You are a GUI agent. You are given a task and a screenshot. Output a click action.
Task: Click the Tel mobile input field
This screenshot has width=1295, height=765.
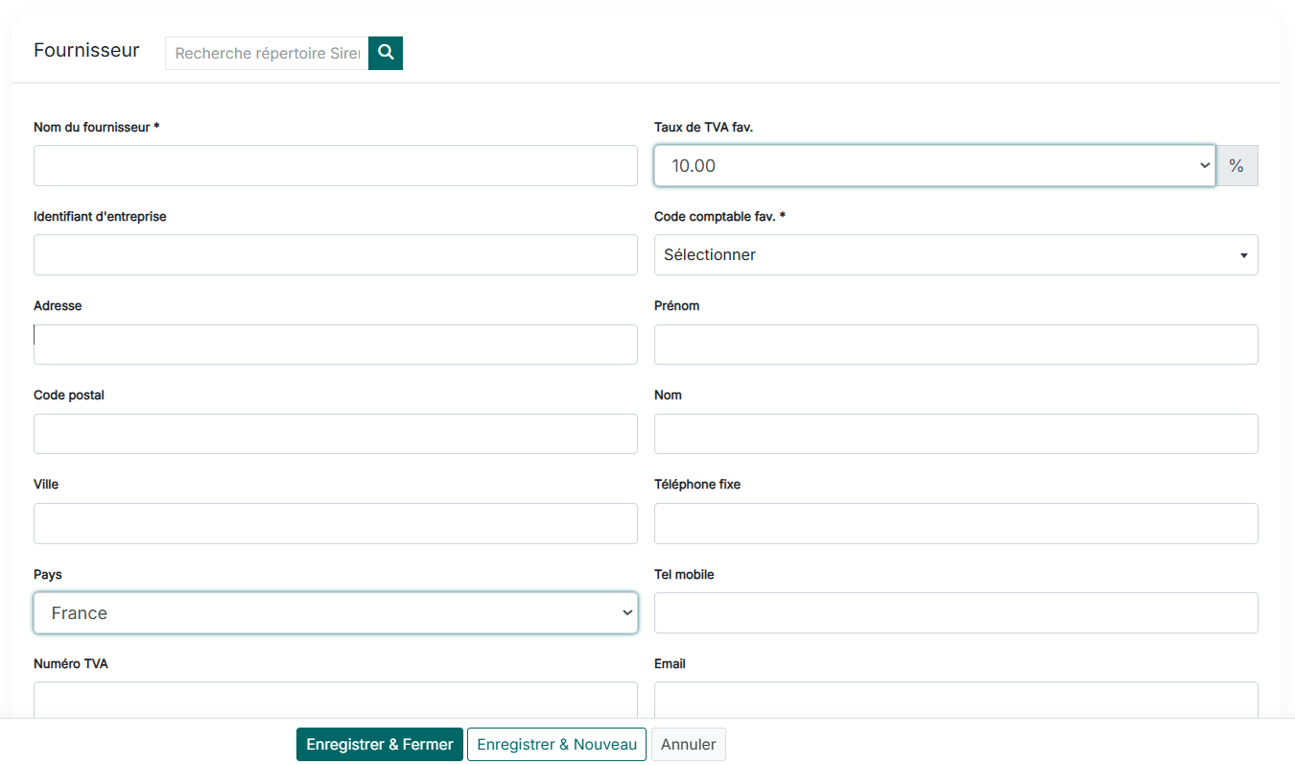[x=956, y=612]
